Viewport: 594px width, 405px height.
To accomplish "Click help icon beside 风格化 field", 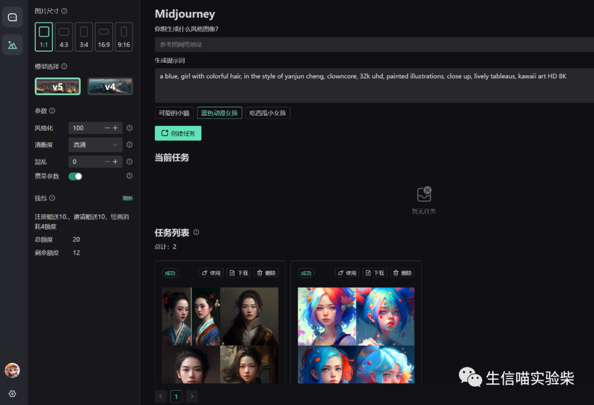I will tap(130, 128).
